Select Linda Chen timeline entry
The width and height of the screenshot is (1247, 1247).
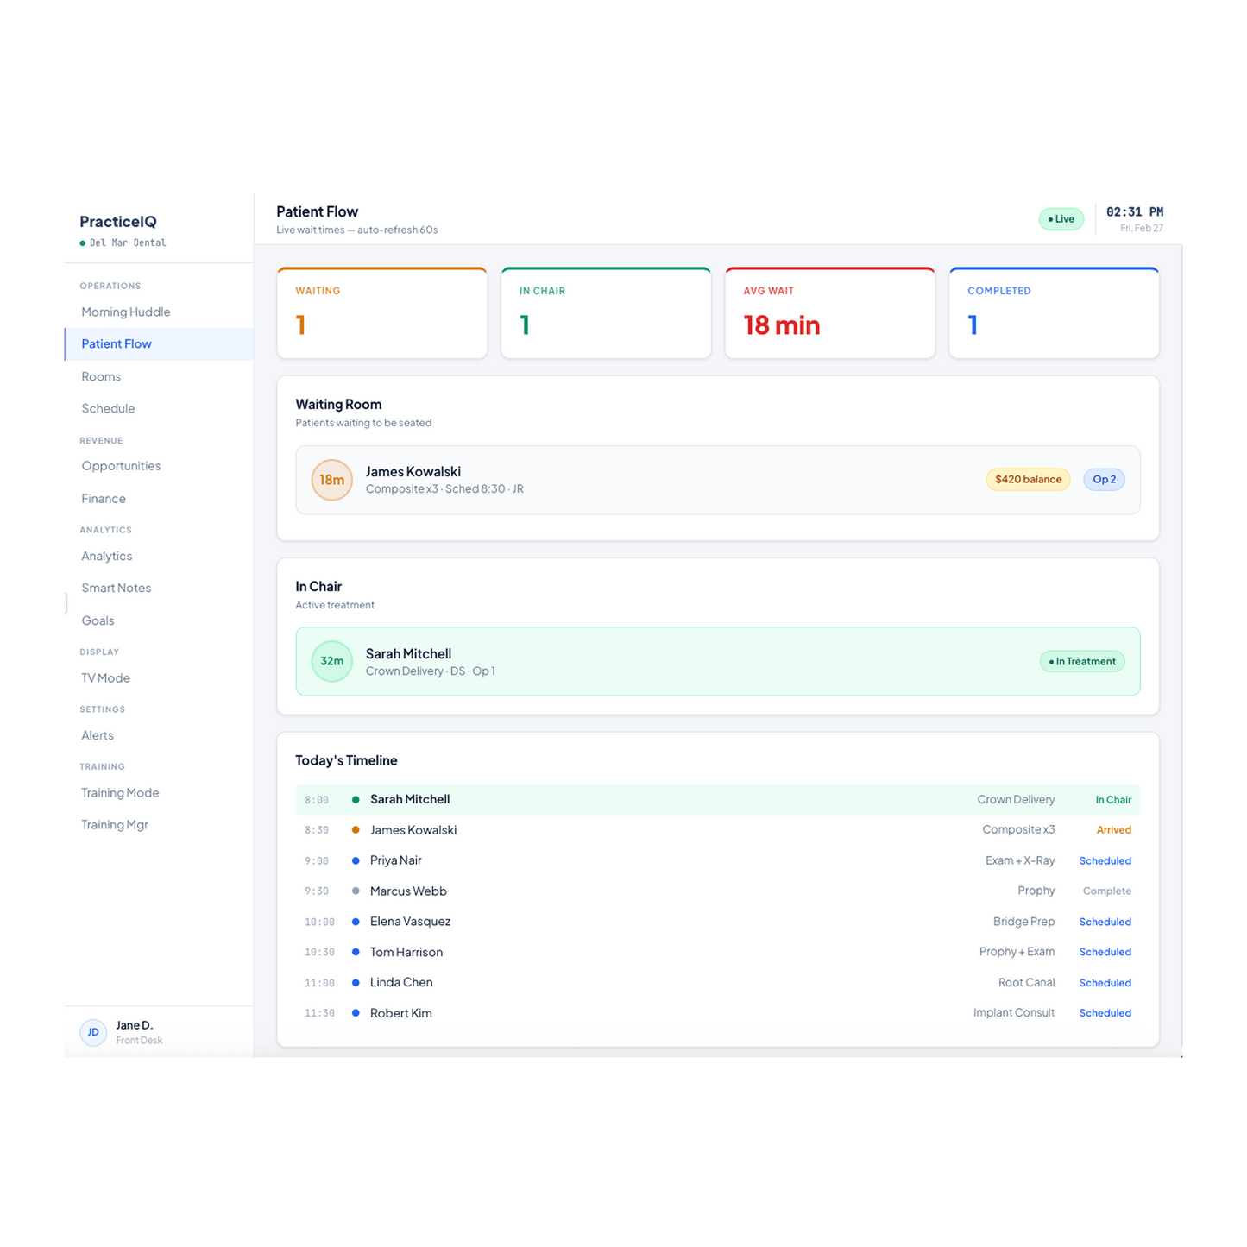pyautogui.click(x=718, y=983)
